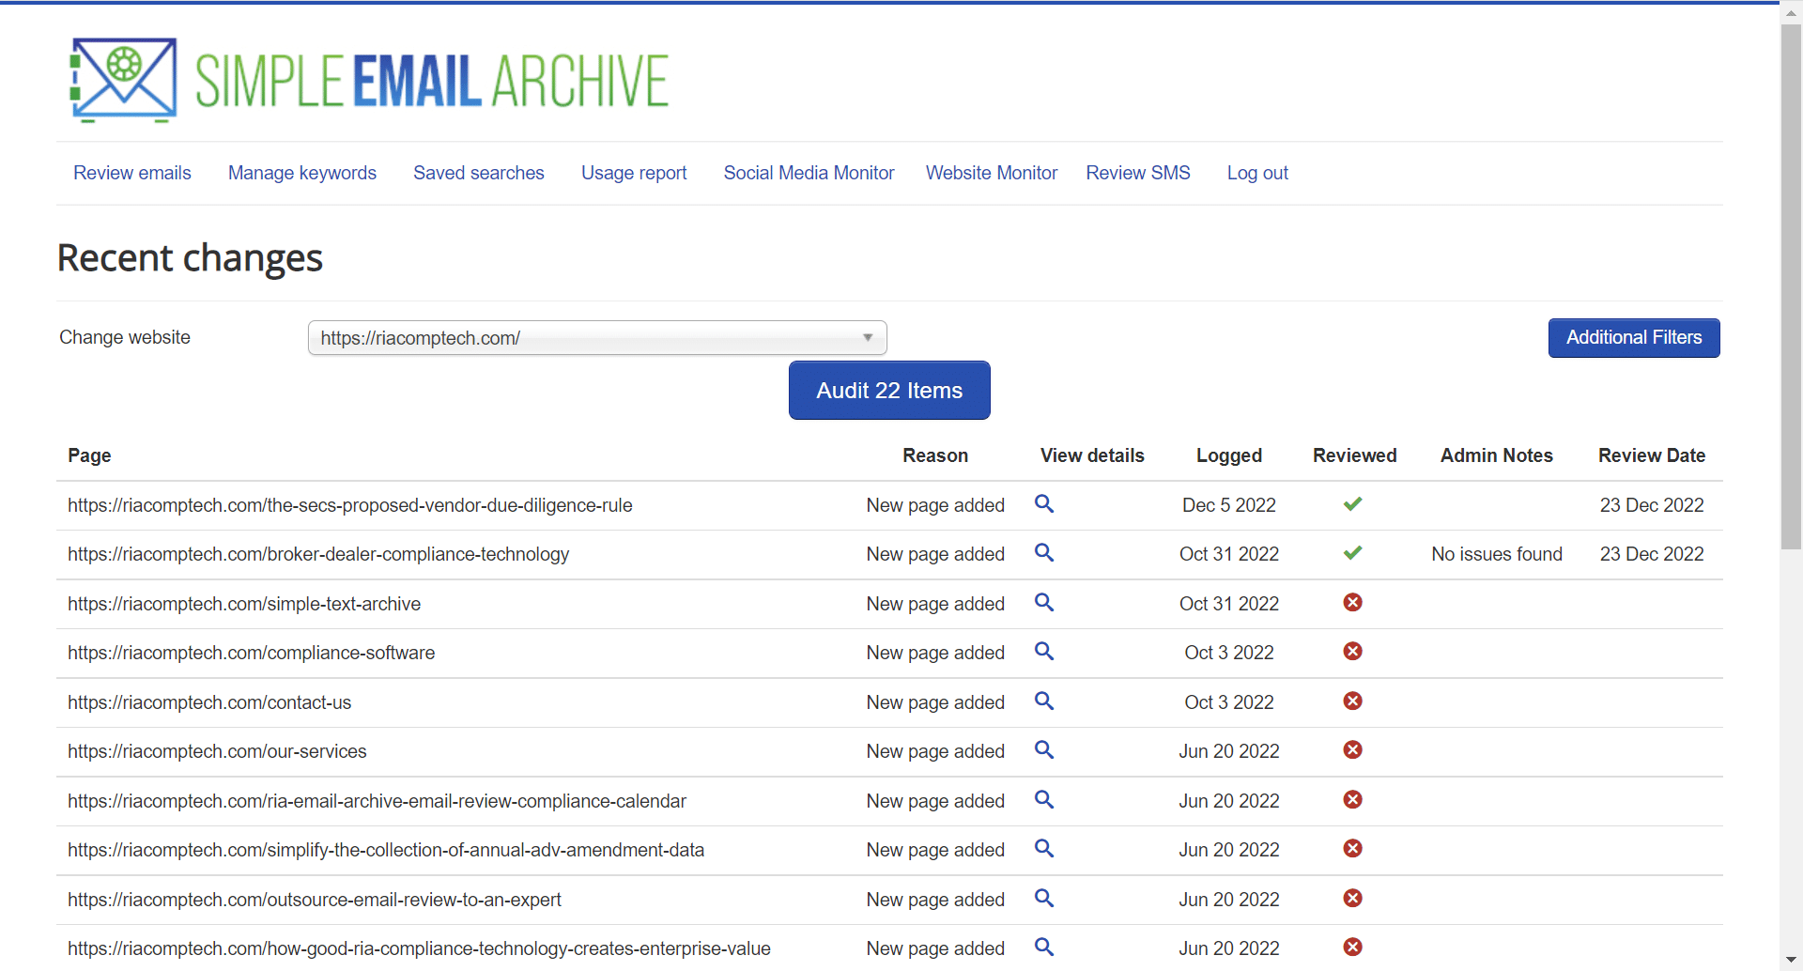Mark compliance-software page as reviewed
1803x971 pixels.
click(1352, 652)
